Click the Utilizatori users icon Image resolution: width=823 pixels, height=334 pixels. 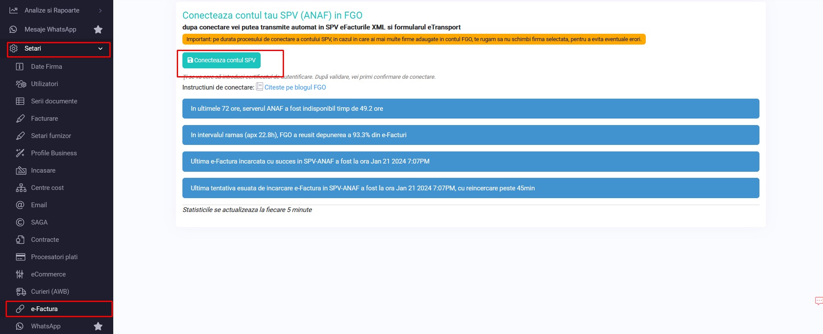pyautogui.click(x=21, y=84)
